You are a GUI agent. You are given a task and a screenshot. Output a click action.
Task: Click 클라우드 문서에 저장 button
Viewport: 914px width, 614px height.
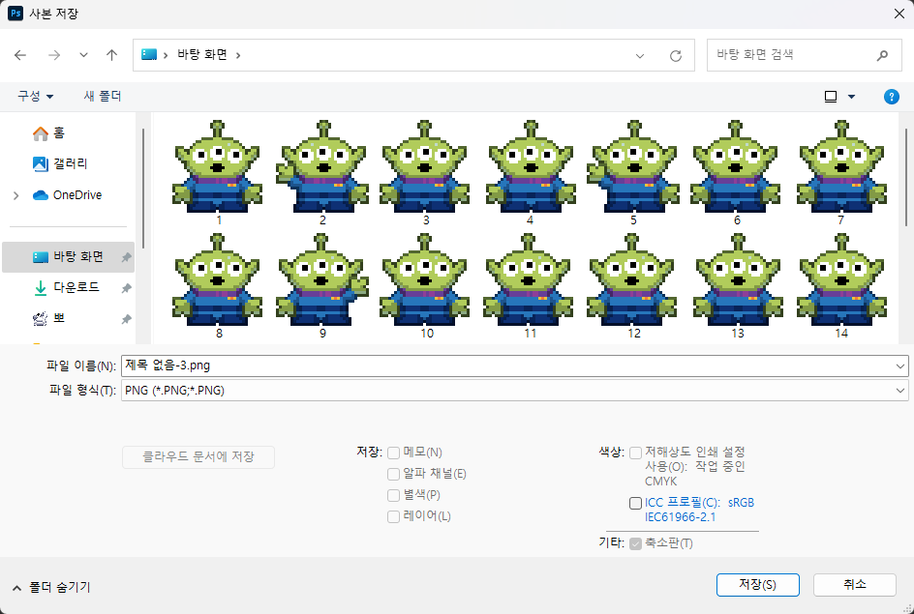pos(198,456)
